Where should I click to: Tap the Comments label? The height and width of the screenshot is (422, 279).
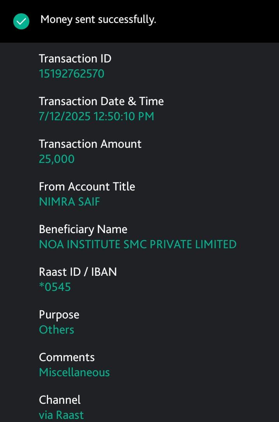67,357
